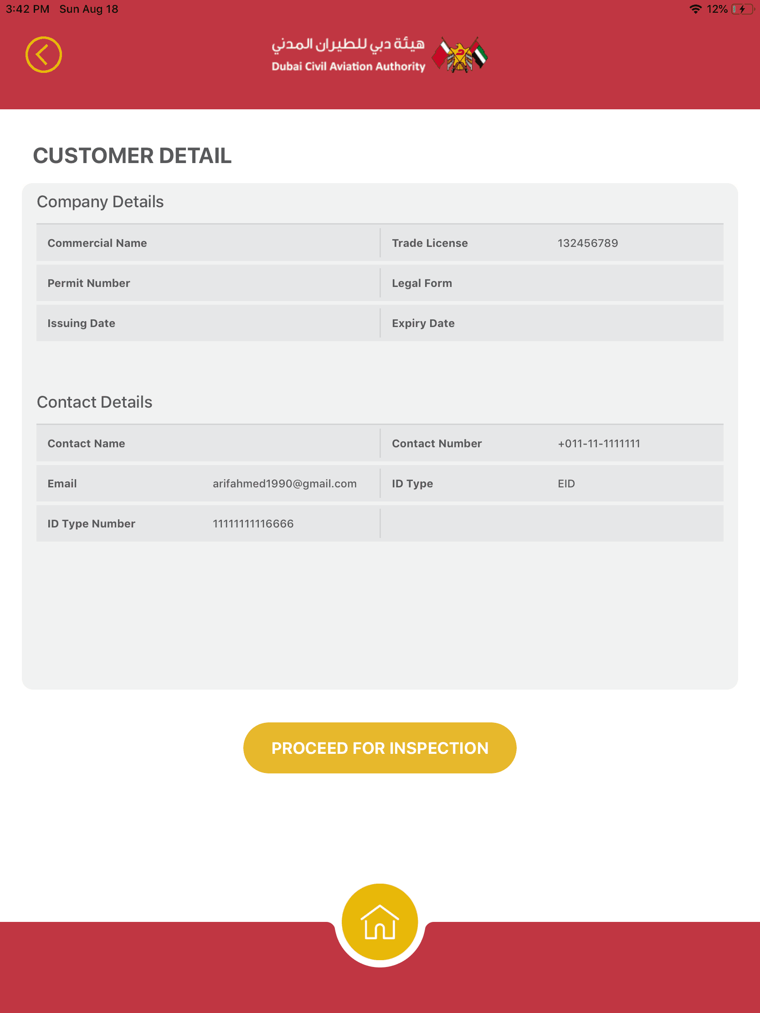The width and height of the screenshot is (760, 1013).
Task: Tap the battery charging icon
Action: click(x=742, y=9)
